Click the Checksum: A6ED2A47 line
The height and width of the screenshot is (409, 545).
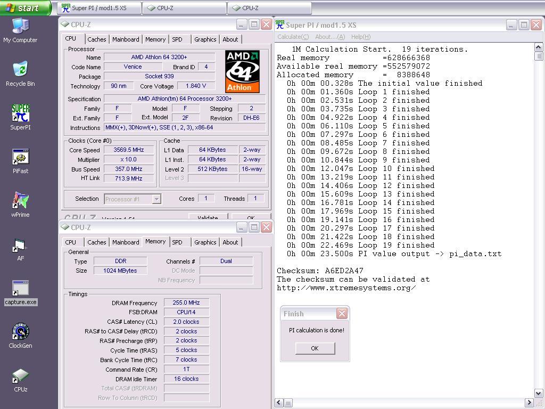(x=320, y=271)
